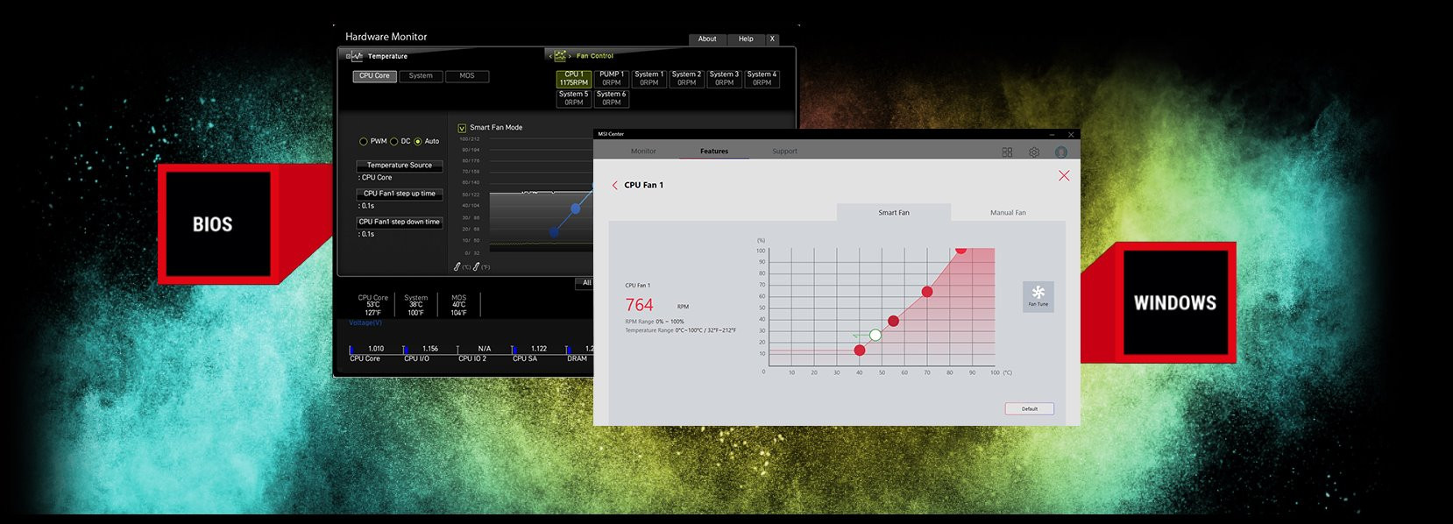Select the PWM radio button

(363, 141)
